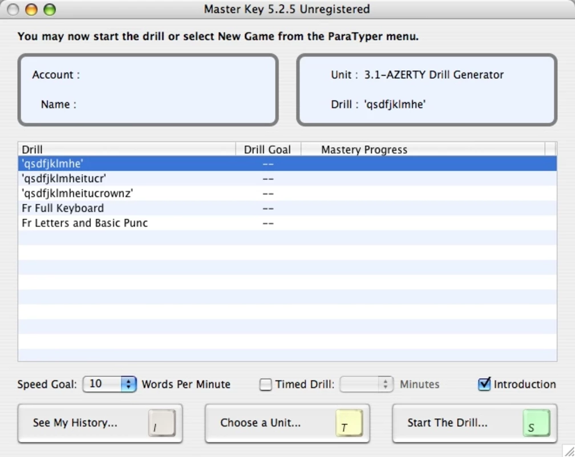Viewport: 575px width, 457px height.
Task: Open See My History
Action: (100, 423)
